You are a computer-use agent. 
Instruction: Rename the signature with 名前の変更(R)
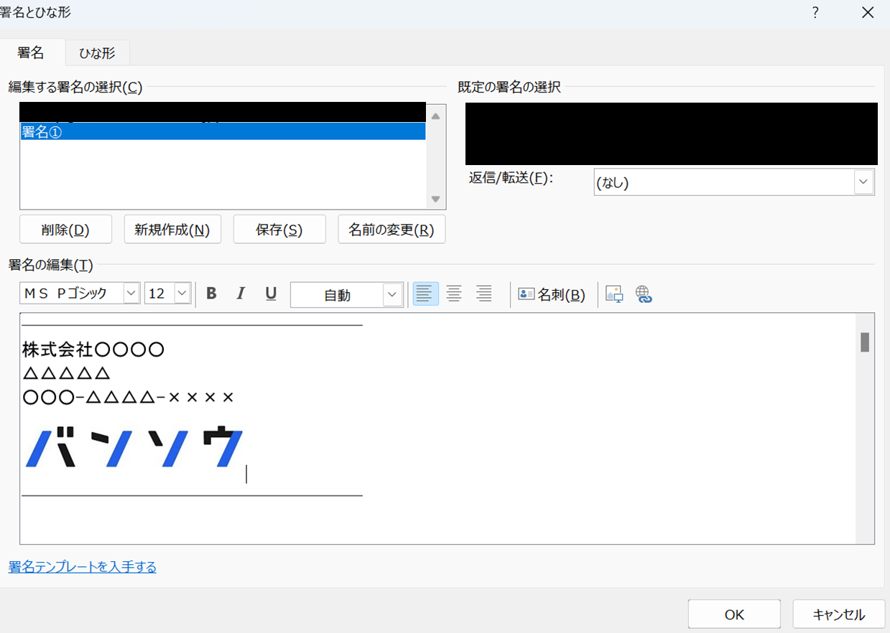[391, 230]
